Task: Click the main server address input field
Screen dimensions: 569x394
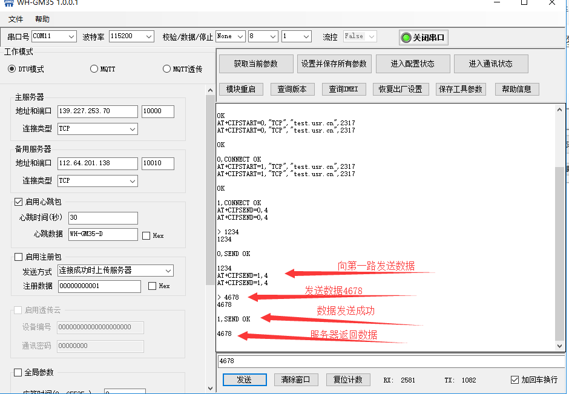Action: pos(97,111)
